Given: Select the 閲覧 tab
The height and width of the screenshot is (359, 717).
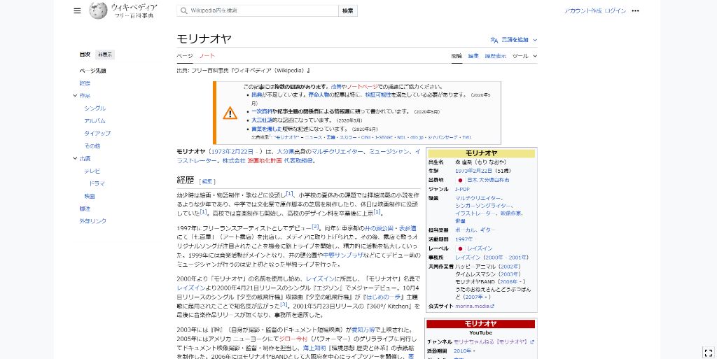Looking at the screenshot, I should coord(457,56).
